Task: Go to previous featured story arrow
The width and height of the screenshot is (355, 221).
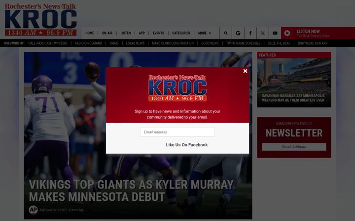Action: pos(260,83)
